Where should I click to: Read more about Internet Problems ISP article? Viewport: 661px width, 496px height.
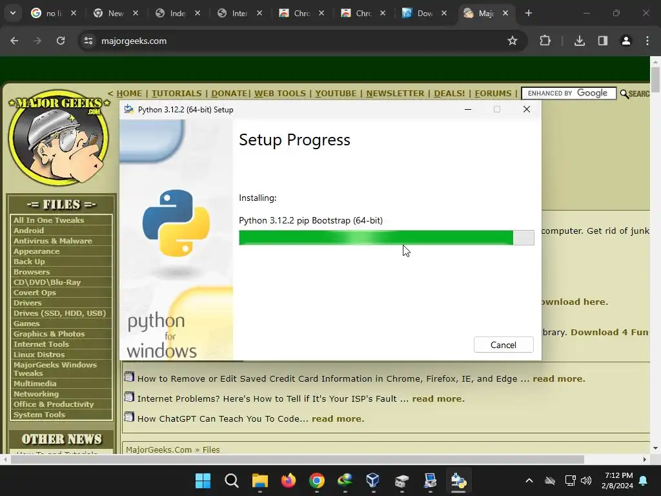(x=438, y=398)
